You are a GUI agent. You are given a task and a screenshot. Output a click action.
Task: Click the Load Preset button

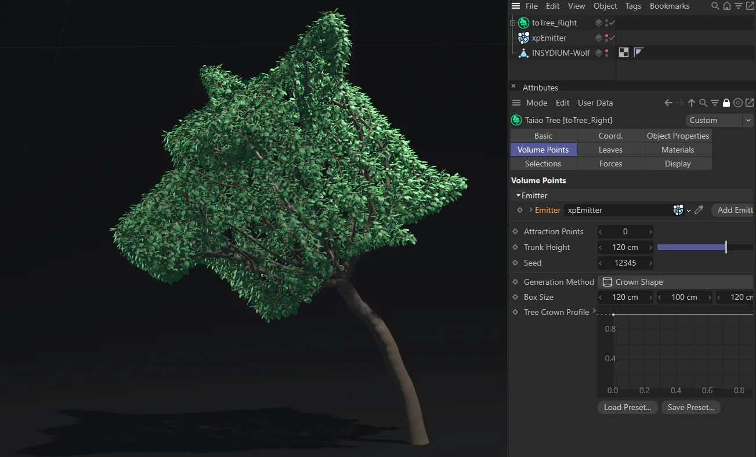pyautogui.click(x=627, y=407)
